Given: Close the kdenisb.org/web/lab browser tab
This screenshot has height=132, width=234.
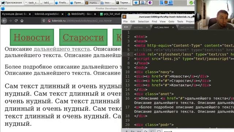Looking at the screenshot, I should (x=63, y=14).
